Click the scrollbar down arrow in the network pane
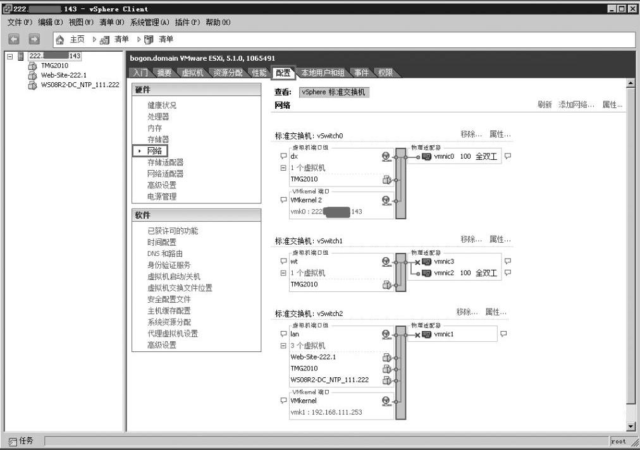 click(631, 427)
